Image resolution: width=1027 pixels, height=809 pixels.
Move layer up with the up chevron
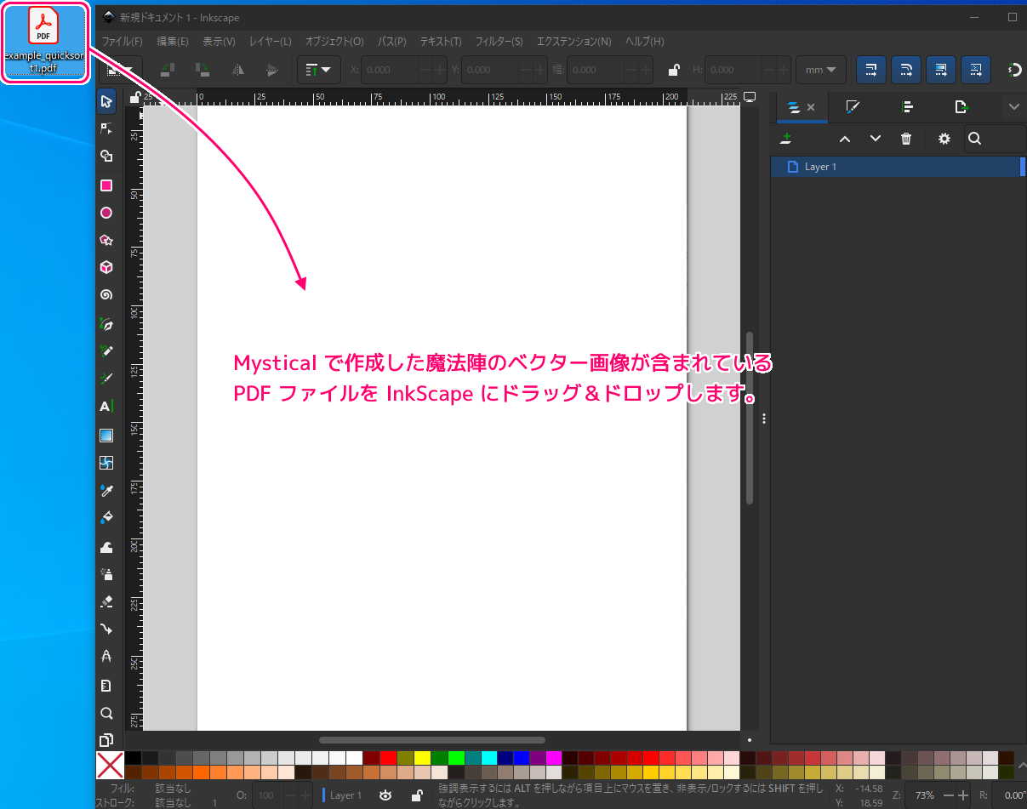click(845, 139)
